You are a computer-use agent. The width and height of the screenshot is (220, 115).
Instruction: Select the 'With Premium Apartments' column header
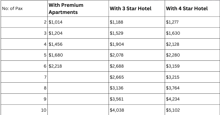66,9
